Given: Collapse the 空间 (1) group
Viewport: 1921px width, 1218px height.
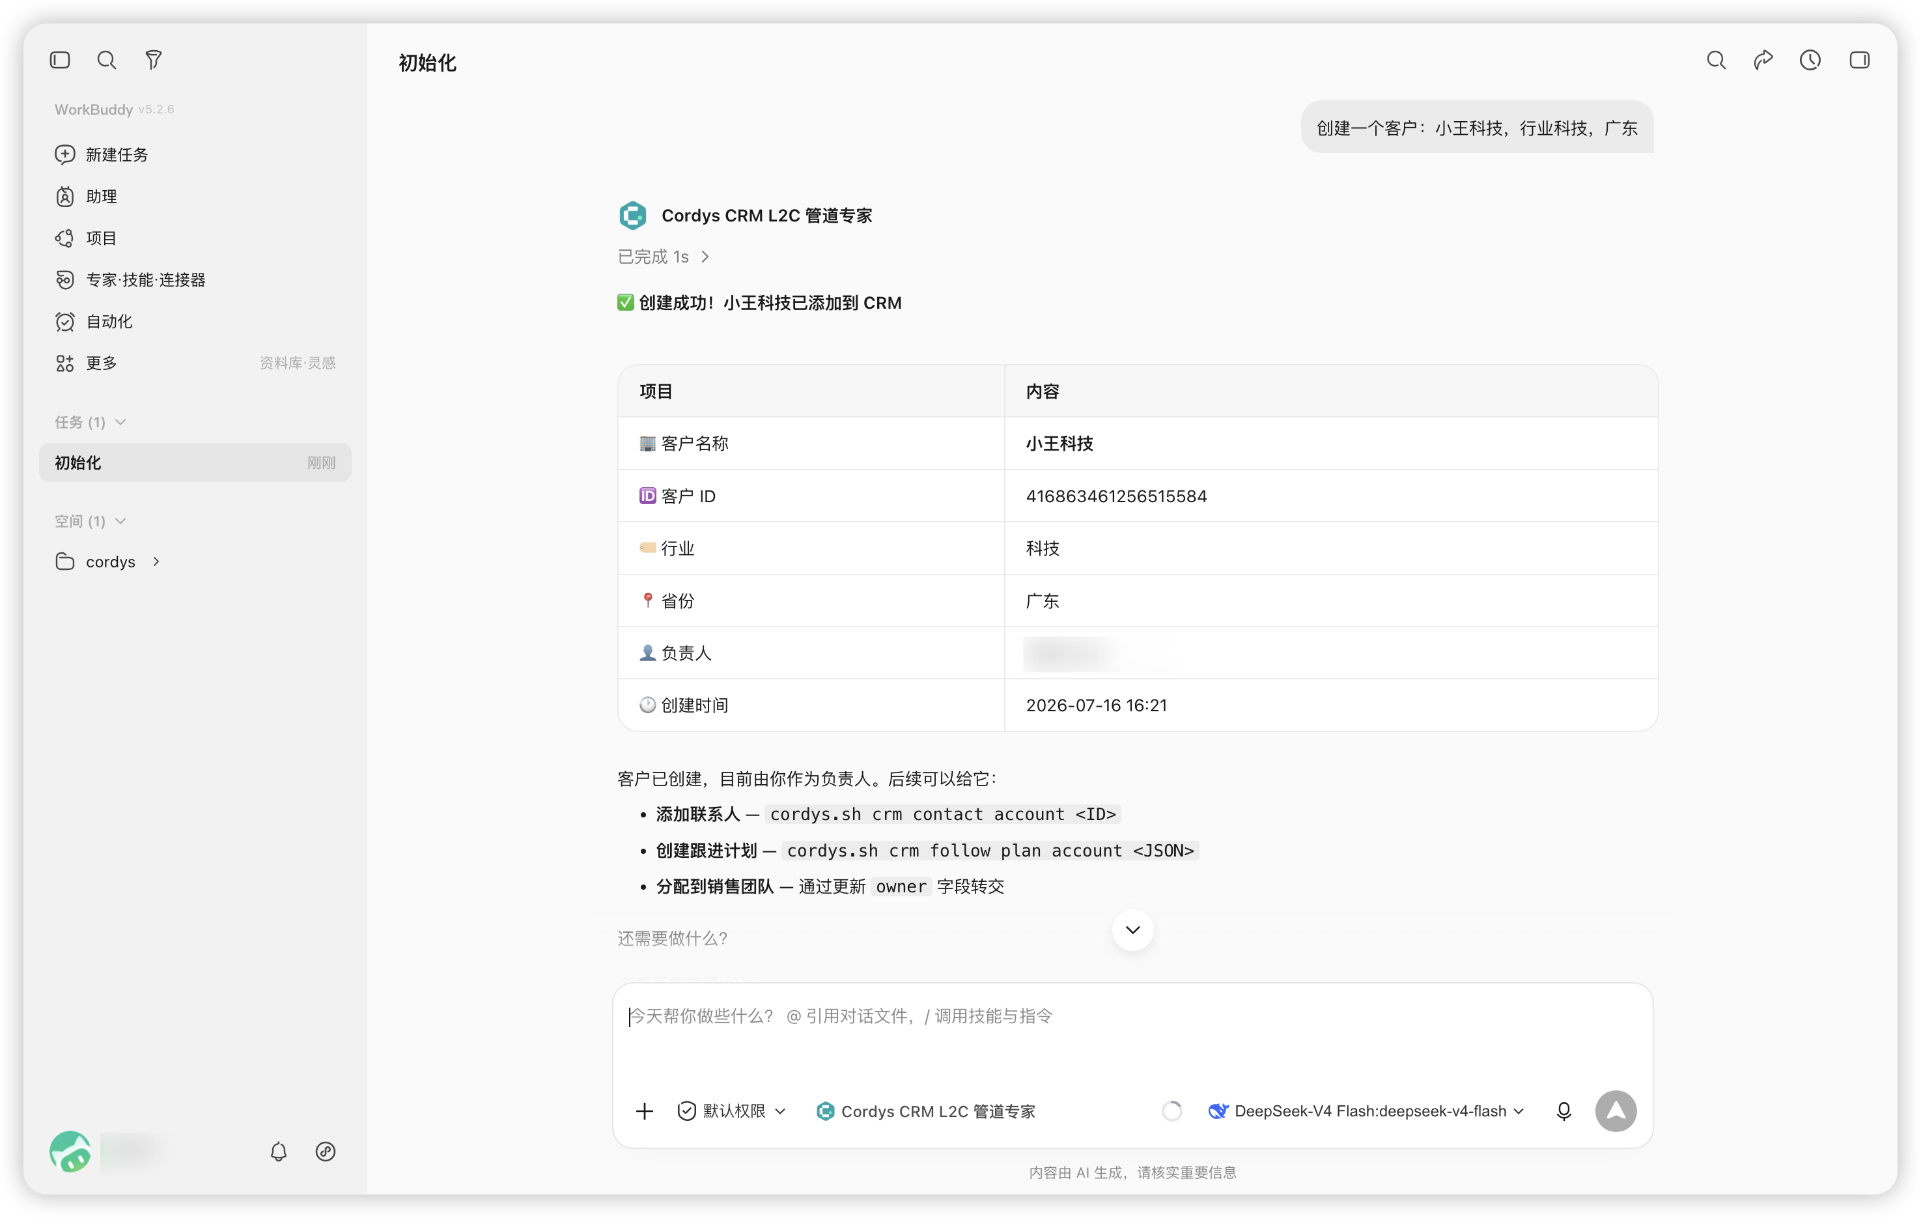Looking at the screenshot, I should [x=90, y=521].
